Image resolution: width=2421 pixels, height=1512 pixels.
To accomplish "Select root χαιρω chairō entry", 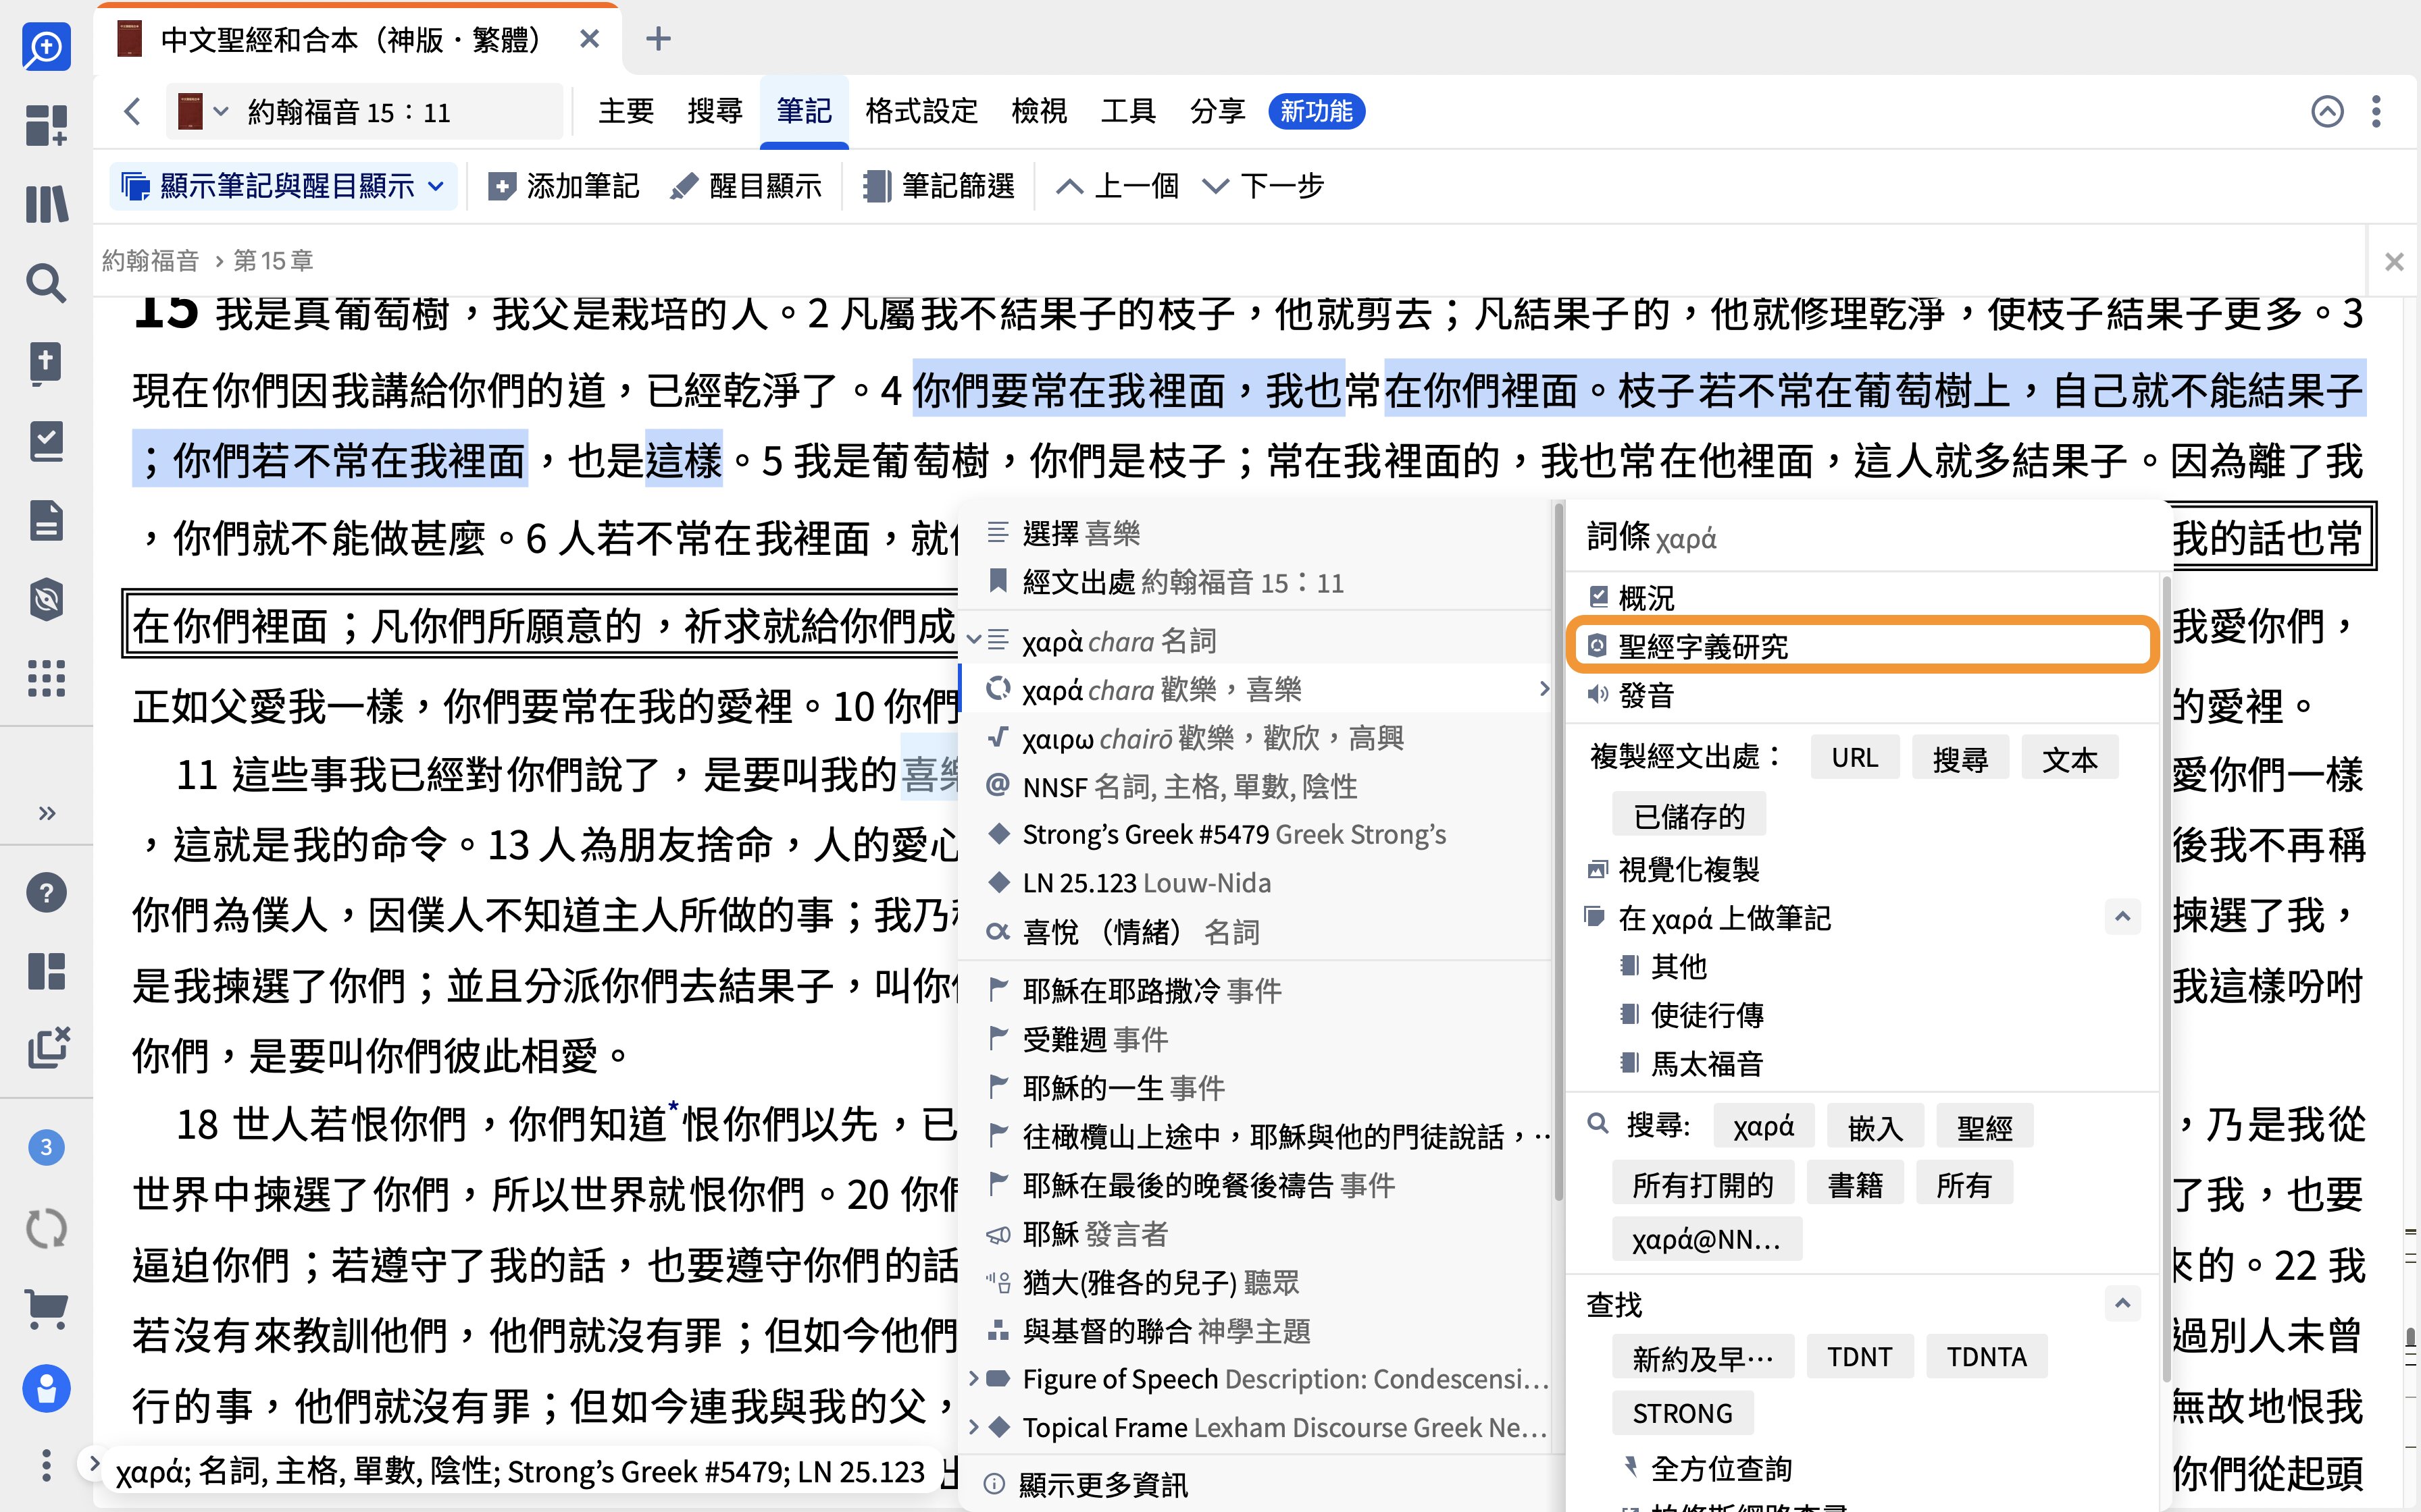I will (x=1254, y=738).
